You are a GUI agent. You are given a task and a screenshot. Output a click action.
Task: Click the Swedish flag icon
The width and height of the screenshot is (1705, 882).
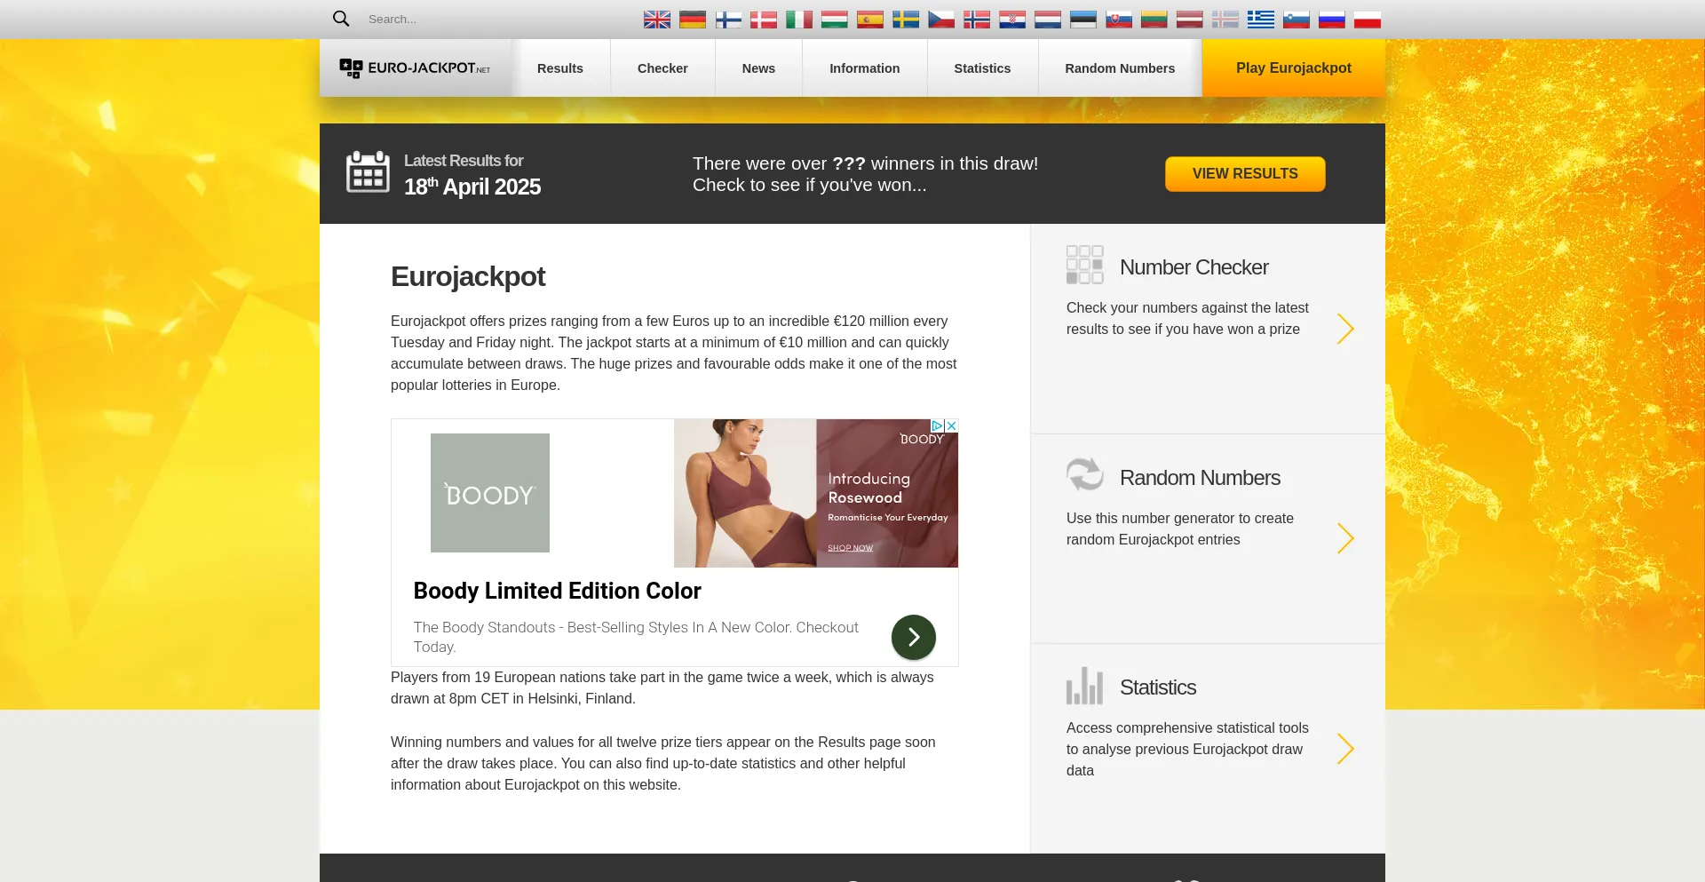point(906,18)
